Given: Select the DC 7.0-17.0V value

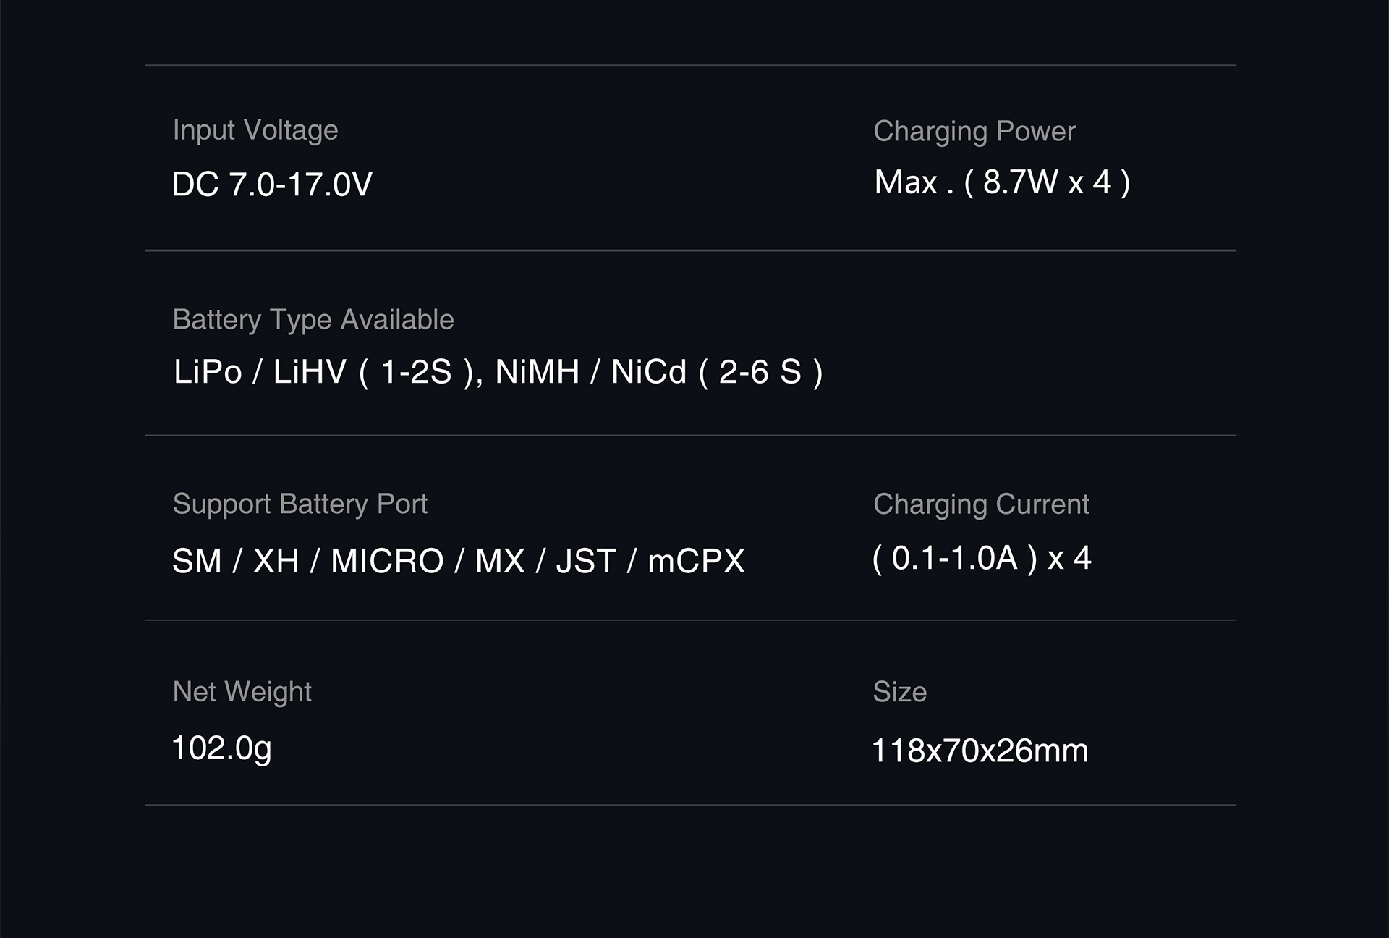Looking at the screenshot, I should (272, 185).
